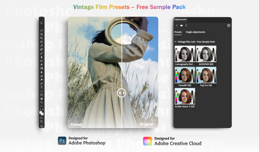Click the before/after comparison slider handle

(122, 93)
